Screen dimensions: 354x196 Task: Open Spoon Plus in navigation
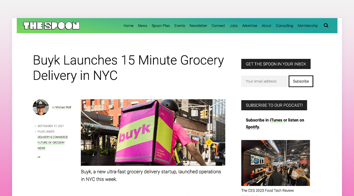point(161,26)
